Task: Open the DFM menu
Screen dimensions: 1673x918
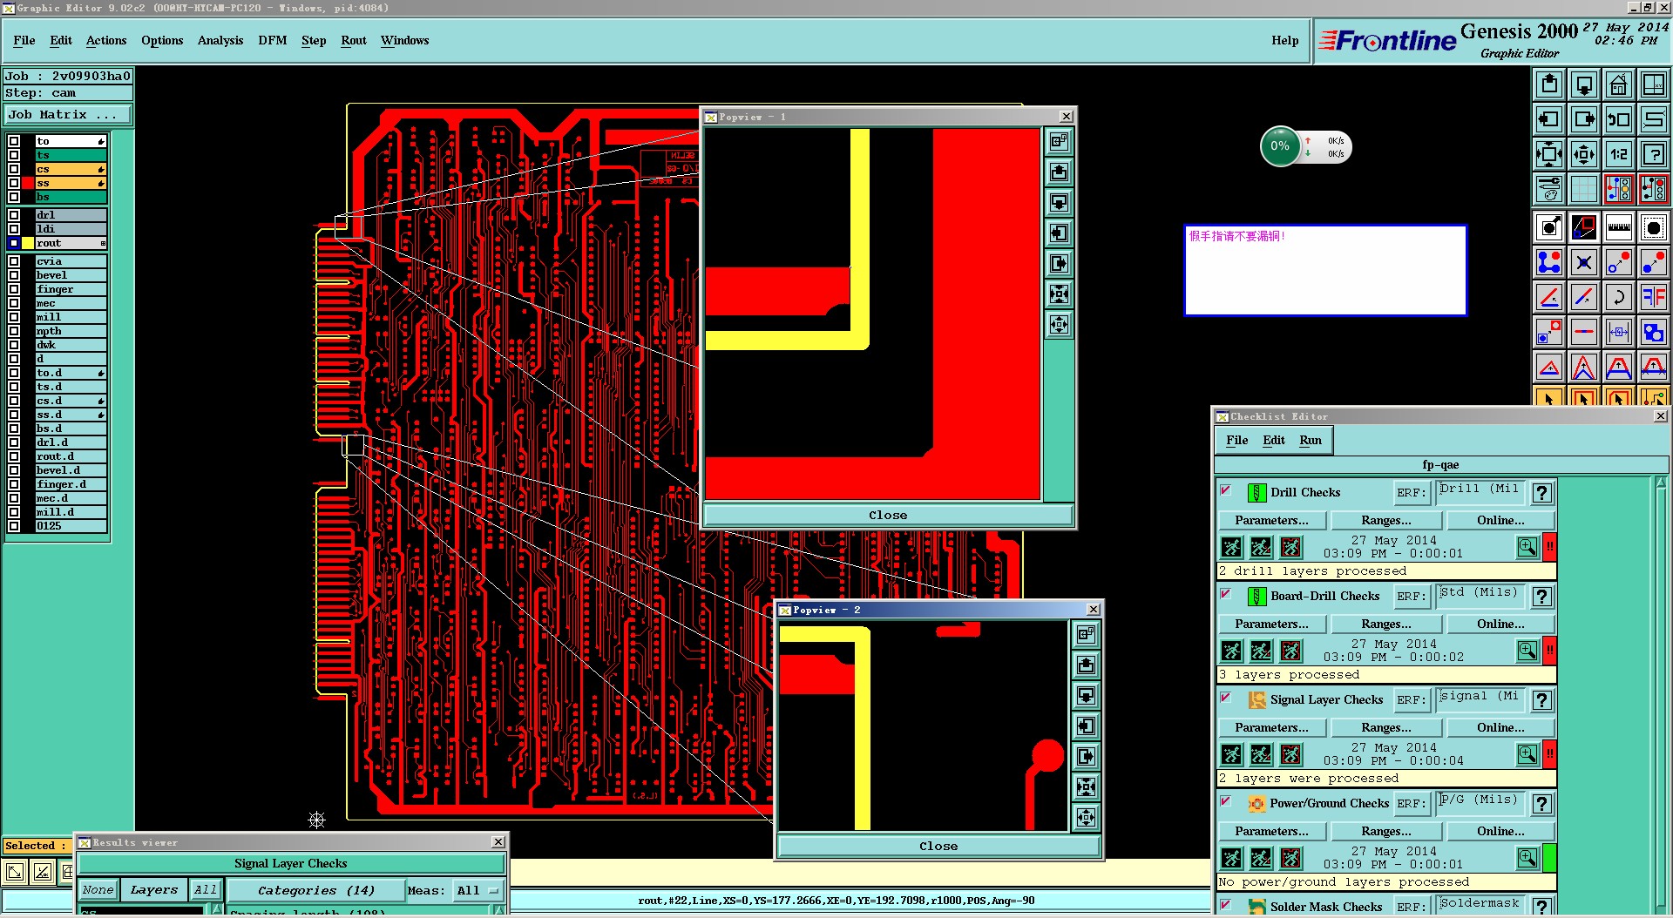Action: [273, 41]
